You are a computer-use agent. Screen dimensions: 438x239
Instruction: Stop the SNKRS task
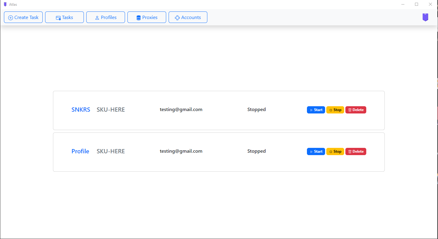pos(335,110)
